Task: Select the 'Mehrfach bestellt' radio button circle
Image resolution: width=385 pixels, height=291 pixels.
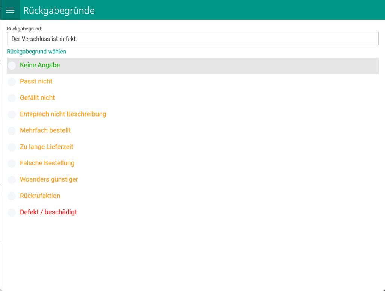Action: (12, 131)
